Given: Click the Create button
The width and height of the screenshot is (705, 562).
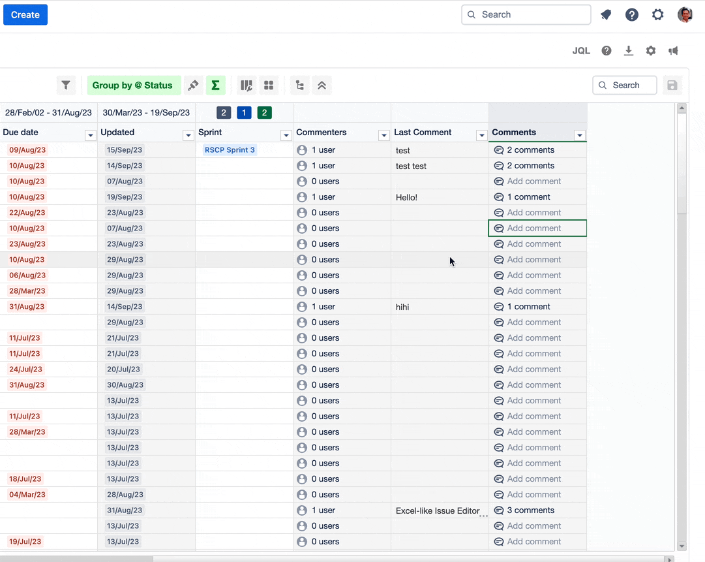Looking at the screenshot, I should coord(25,15).
